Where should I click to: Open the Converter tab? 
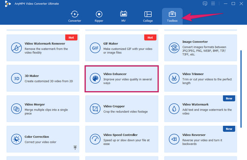click(x=75, y=16)
